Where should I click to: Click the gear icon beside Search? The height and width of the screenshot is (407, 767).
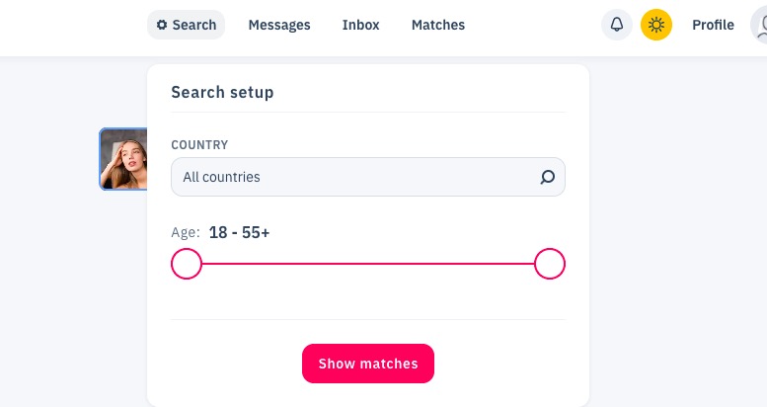162,25
